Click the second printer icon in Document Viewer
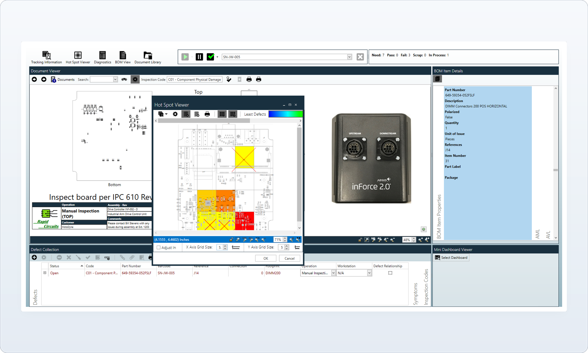This screenshot has width=588, height=353. coord(259,79)
